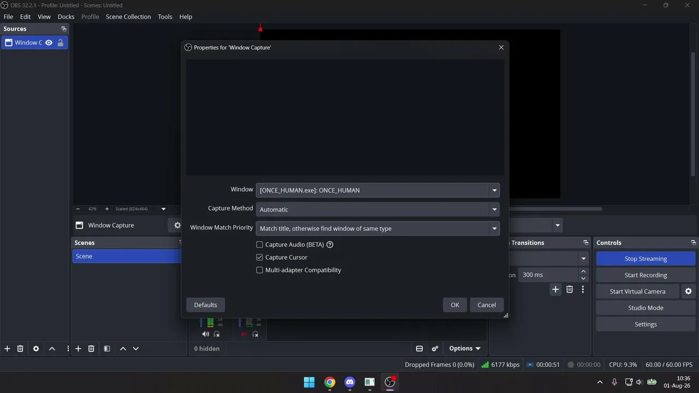Viewport: 699px width, 393px height.
Task: Increase the transition duration with up arrow
Action: (x=583, y=271)
